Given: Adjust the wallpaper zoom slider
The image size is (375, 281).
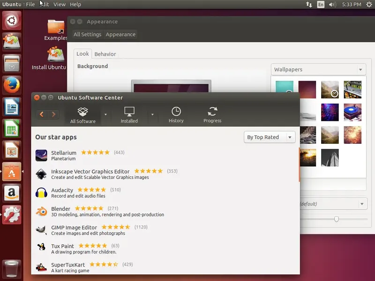Looking at the screenshot, I should click(x=336, y=219).
